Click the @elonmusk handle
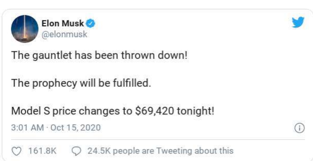 coord(64,34)
